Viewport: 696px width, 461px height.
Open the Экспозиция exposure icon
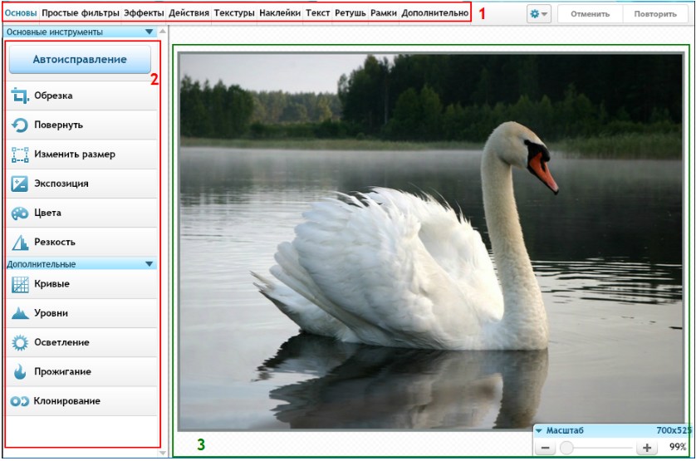[x=20, y=184]
